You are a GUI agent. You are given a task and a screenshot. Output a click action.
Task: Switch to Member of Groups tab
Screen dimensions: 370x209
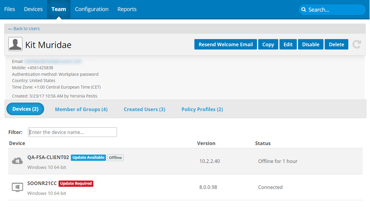point(81,109)
